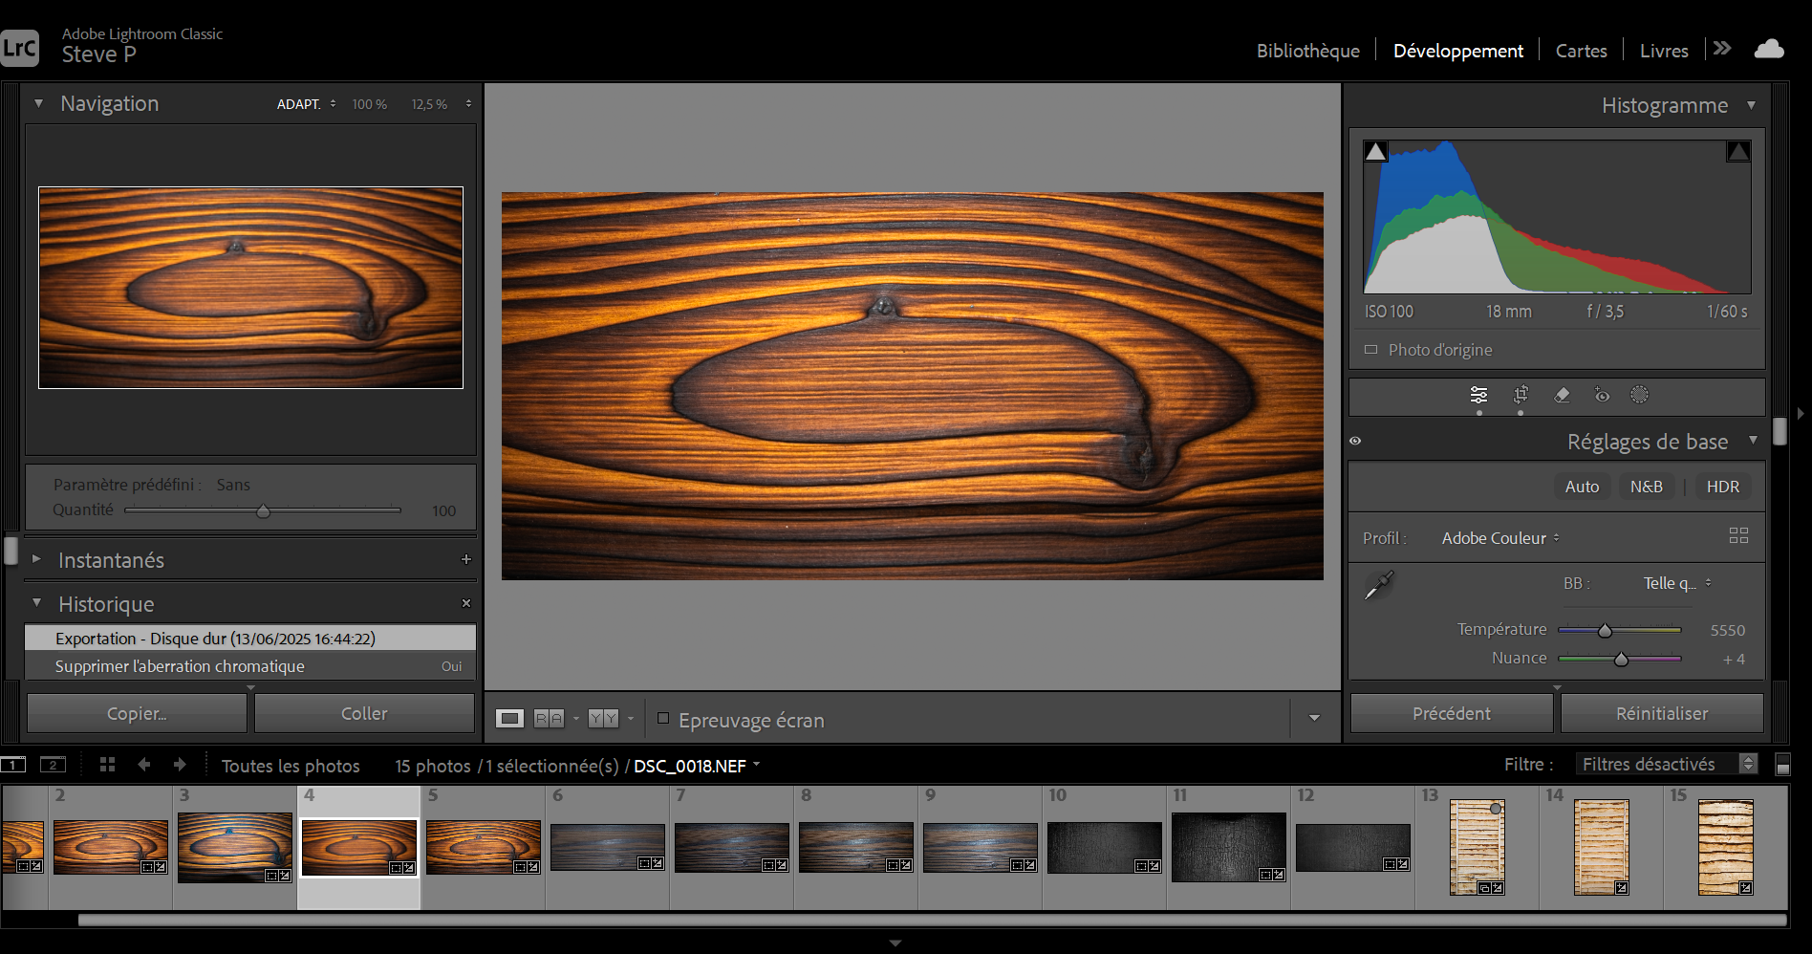Open the Cartes module

point(1581,51)
